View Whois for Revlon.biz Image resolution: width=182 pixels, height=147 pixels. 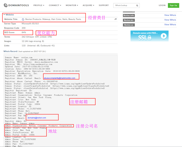[170, 20]
